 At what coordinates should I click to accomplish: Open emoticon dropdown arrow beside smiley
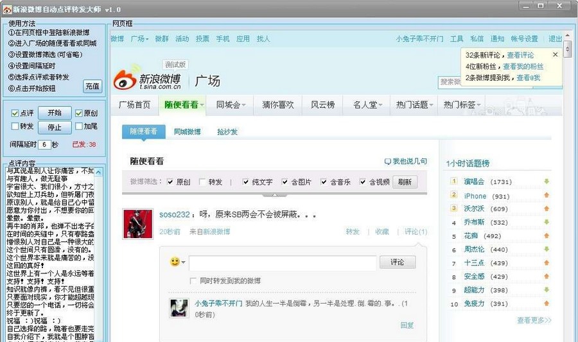tap(183, 262)
